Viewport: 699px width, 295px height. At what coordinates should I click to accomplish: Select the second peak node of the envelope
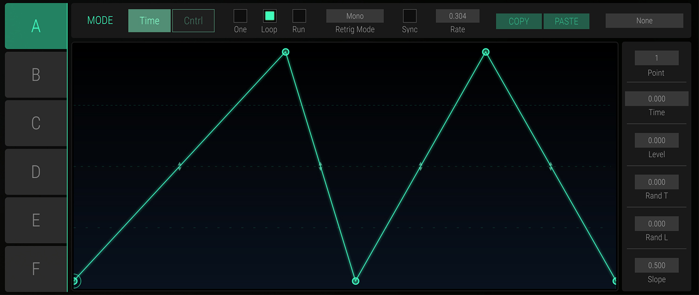[x=486, y=52]
